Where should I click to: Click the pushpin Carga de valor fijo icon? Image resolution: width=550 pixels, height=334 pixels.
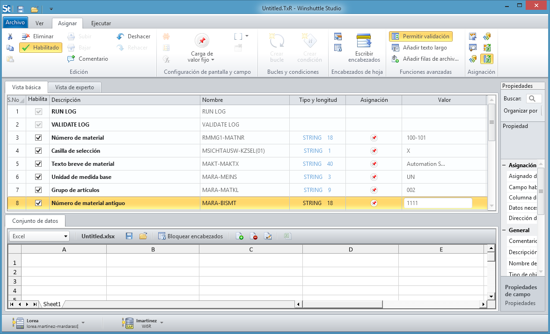pyautogui.click(x=202, y=41)
